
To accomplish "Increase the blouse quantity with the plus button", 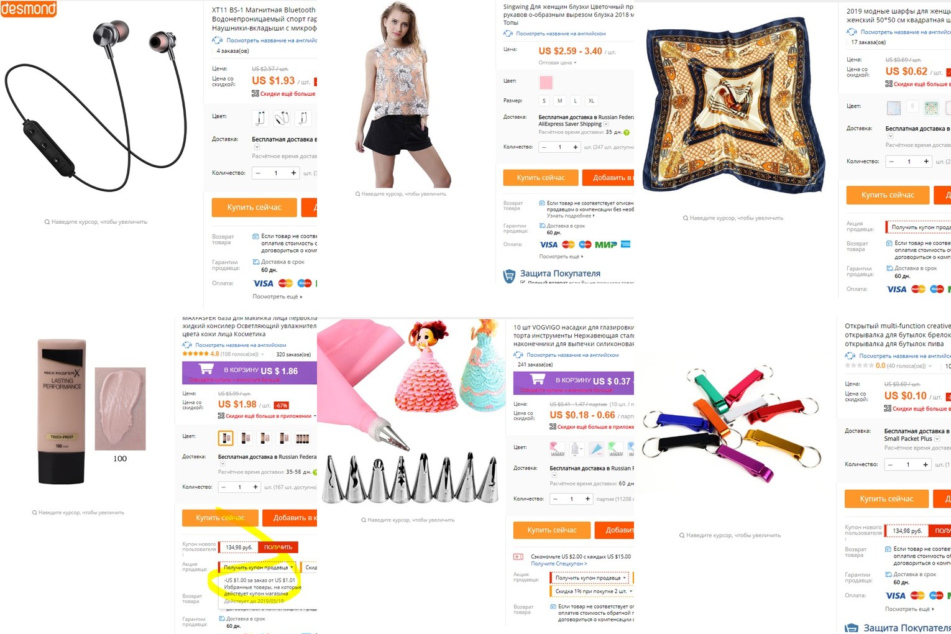I will click(x=576, y=147).
